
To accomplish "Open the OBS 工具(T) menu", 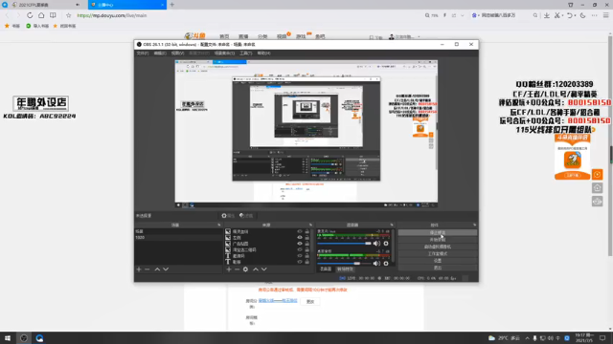I will pos(246,54).
